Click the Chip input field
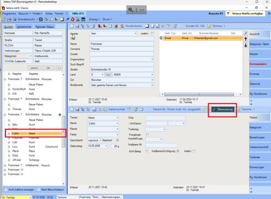This screenshot has height=199, width=271. pyautogui.click(x=165, y=118)
